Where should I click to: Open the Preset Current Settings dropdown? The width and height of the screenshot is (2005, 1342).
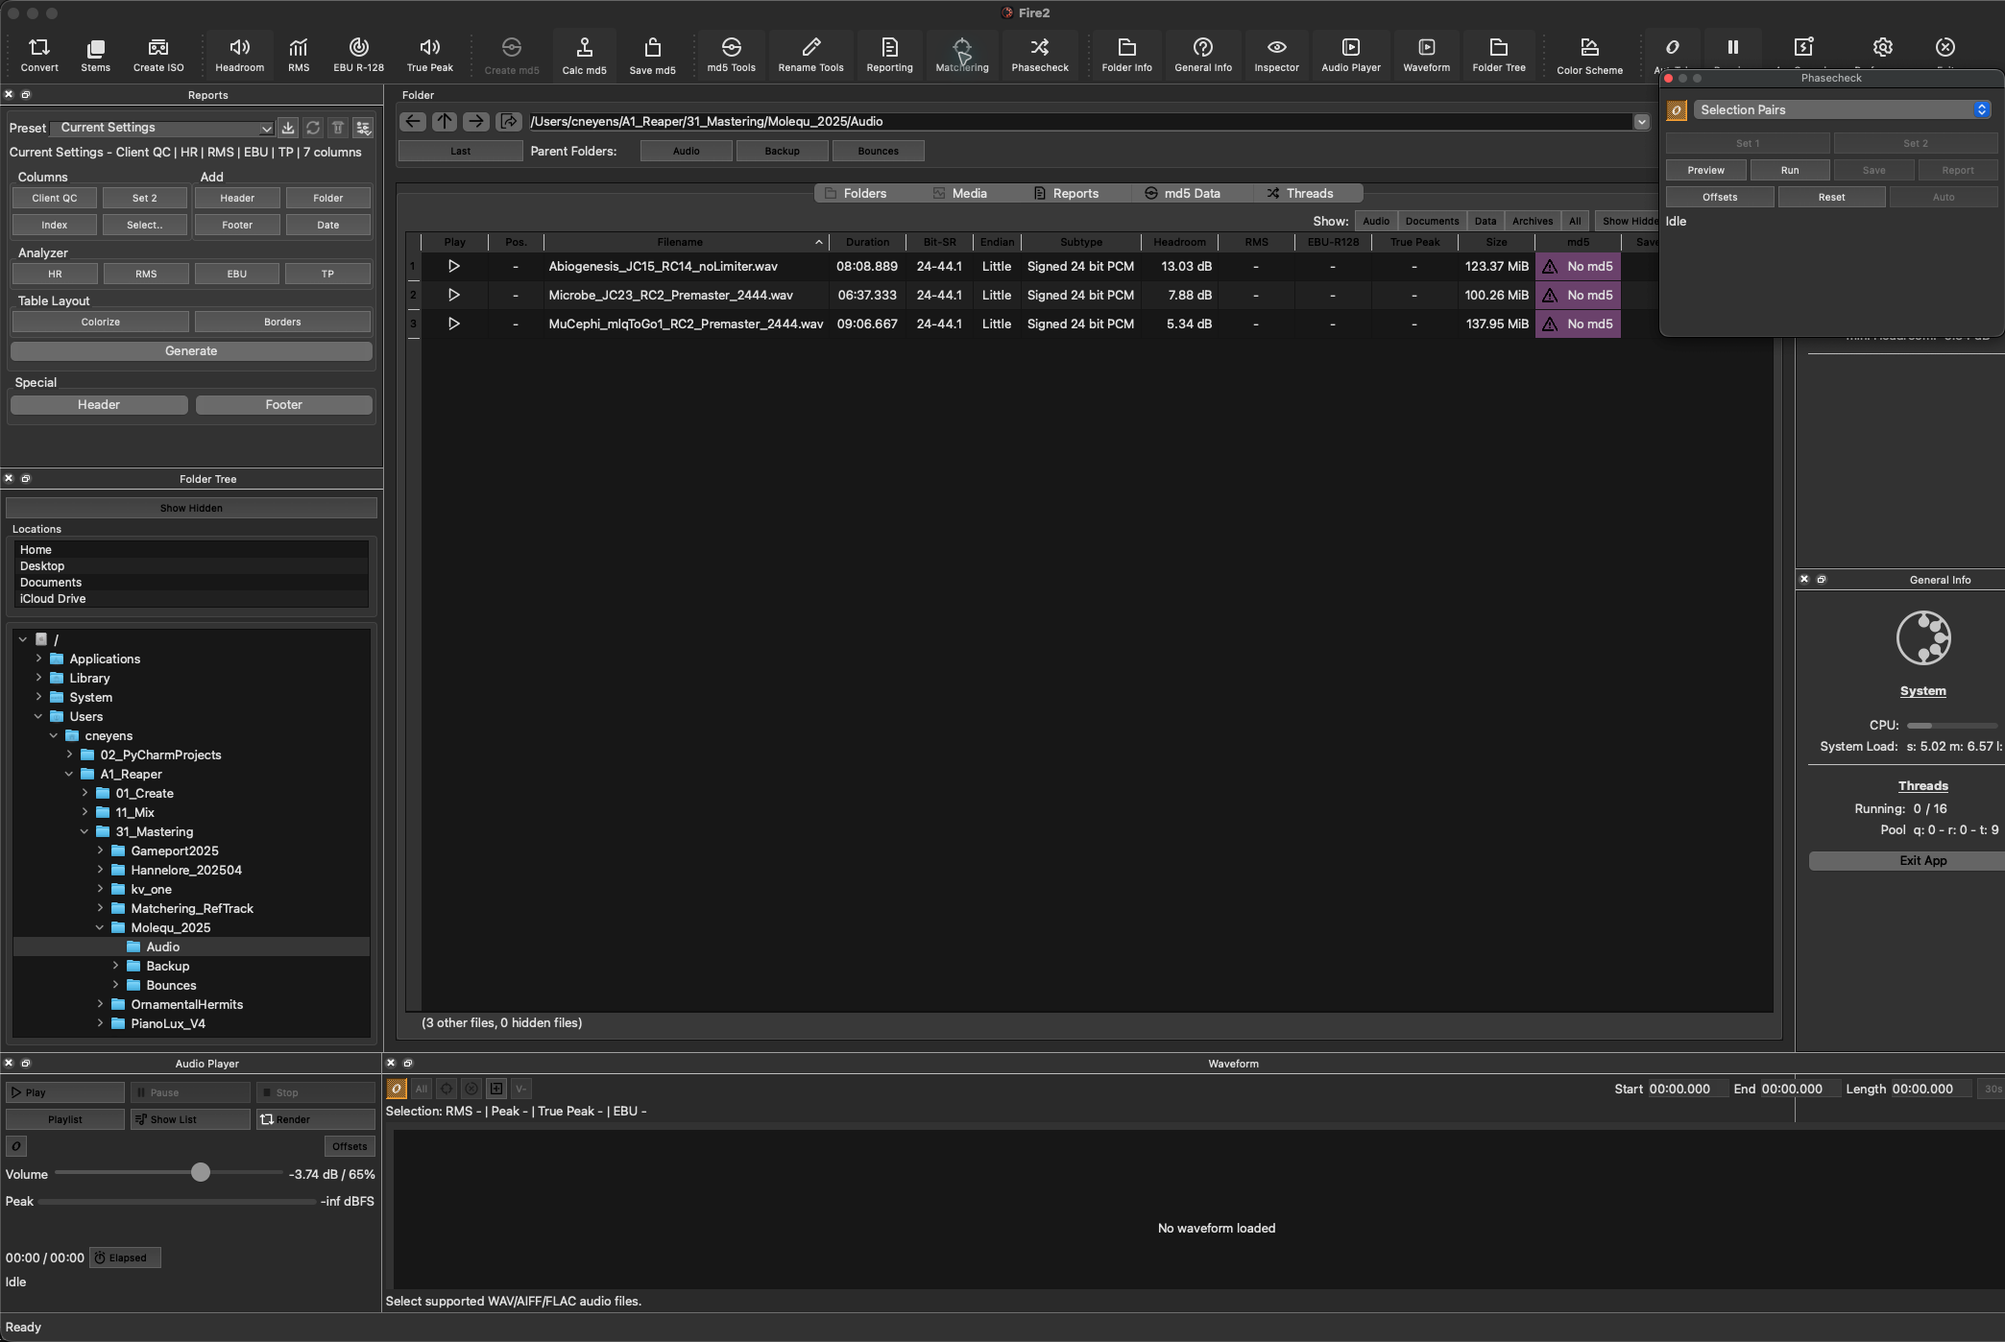161,128
